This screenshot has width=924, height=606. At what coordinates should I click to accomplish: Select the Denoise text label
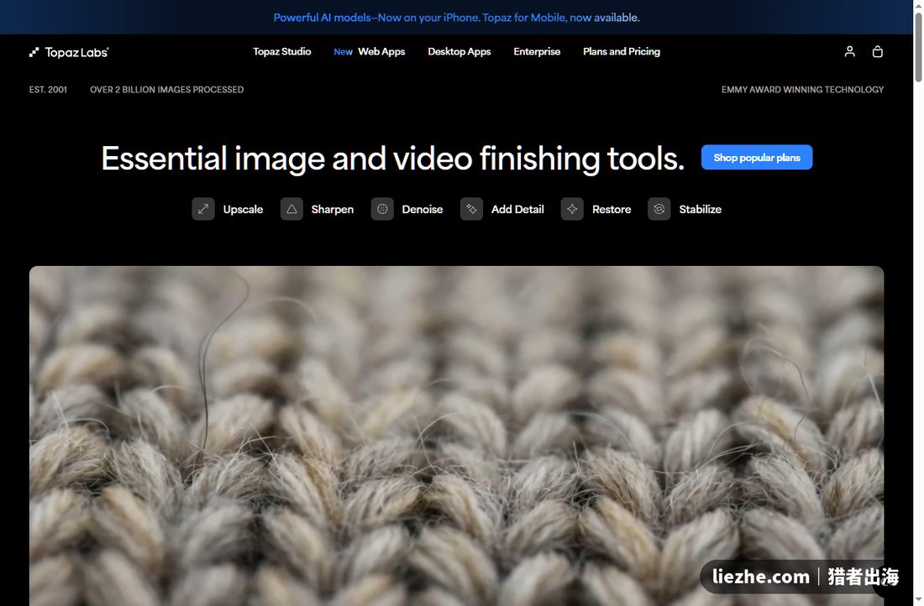coord(422,209)
